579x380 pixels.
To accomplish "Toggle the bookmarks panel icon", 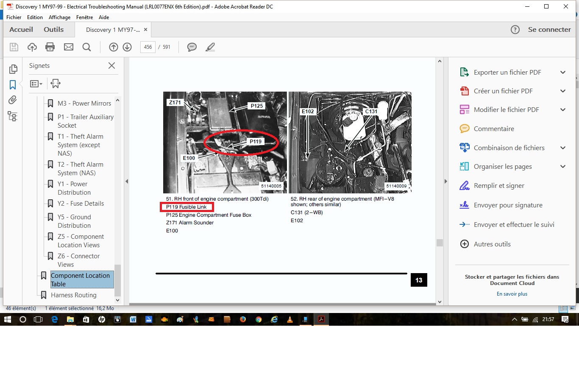I will pos(13,85).
